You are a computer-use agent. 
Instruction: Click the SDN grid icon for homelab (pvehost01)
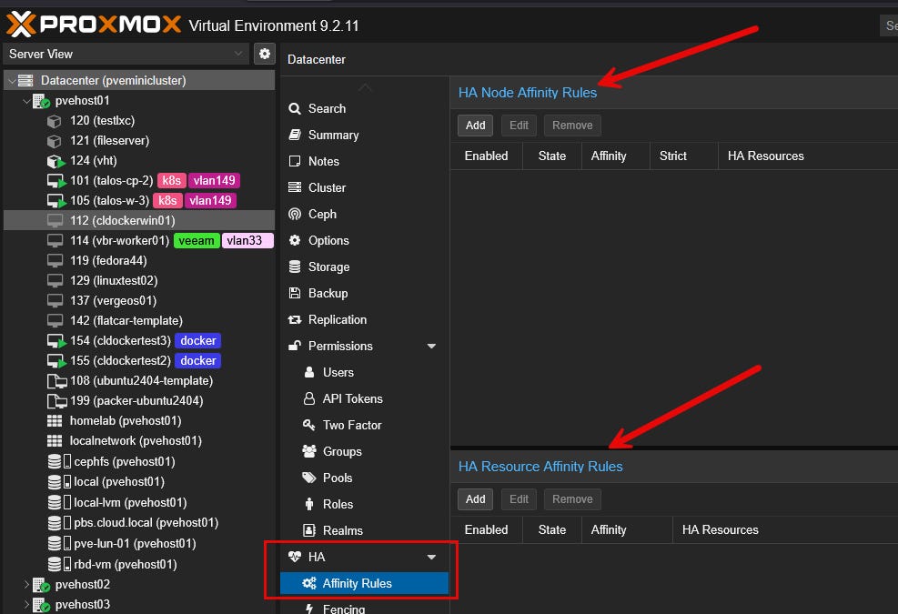pos(55,421)
